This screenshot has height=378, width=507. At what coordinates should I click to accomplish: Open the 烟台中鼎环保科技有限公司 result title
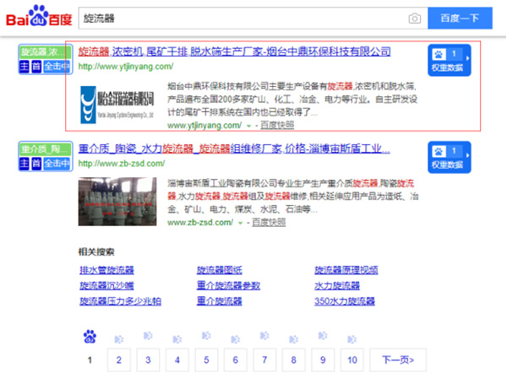[x=234, y=51]
